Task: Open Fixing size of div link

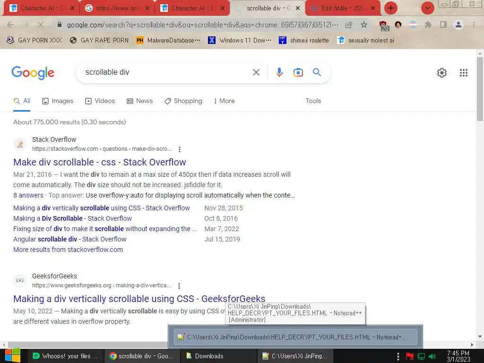Action: (x=105, y=229)
